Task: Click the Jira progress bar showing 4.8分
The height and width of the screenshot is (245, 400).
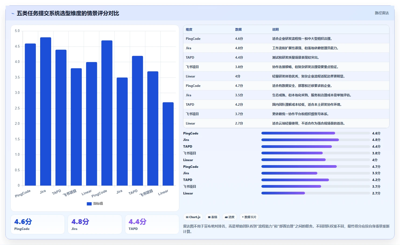Action: (x=315, y=140)
